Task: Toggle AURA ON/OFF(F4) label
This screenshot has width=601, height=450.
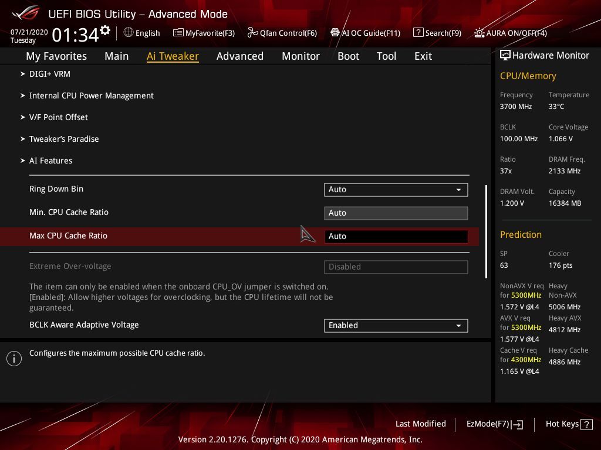Action: 516,33
